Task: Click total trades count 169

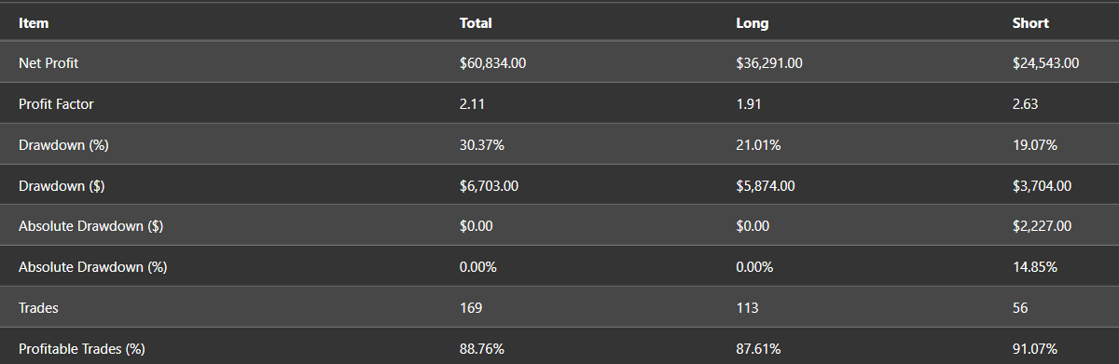Action: [471, 308]
